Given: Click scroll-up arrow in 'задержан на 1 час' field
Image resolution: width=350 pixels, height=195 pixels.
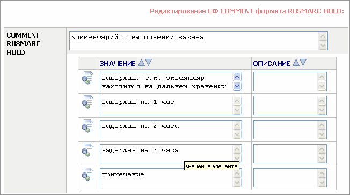Looking at the screenshot, I should pyautogui.click(x=237, y=101).
